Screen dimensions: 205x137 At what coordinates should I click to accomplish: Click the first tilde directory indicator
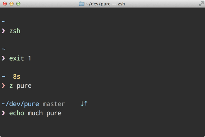pyautogui.click(x=4, y=22)
